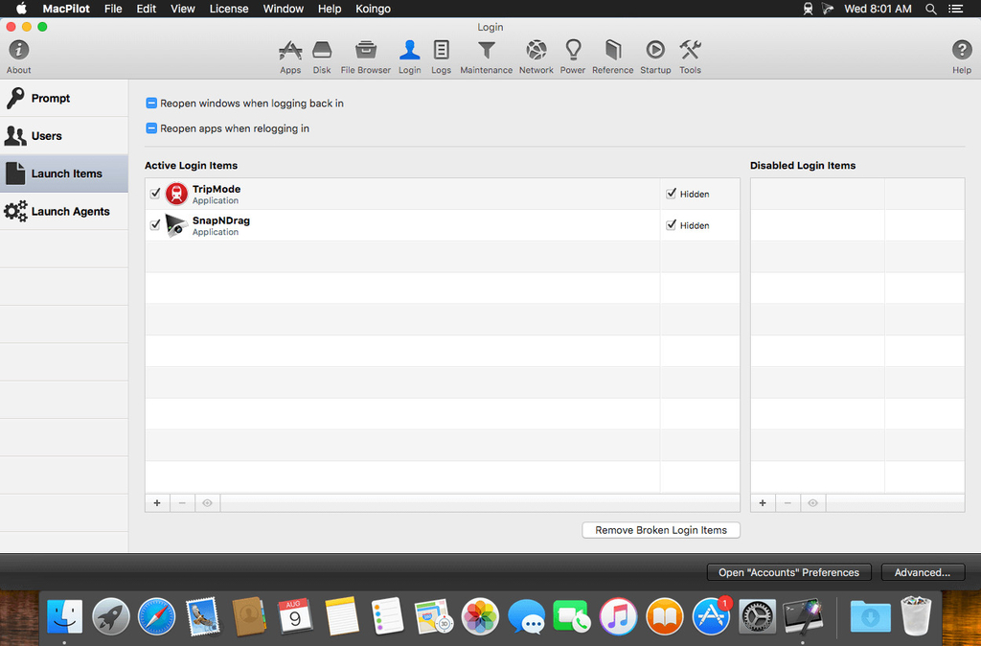Viewport: 981px width, 646px height.
Task: Open the Koingo menu
Action: (373, 9)
